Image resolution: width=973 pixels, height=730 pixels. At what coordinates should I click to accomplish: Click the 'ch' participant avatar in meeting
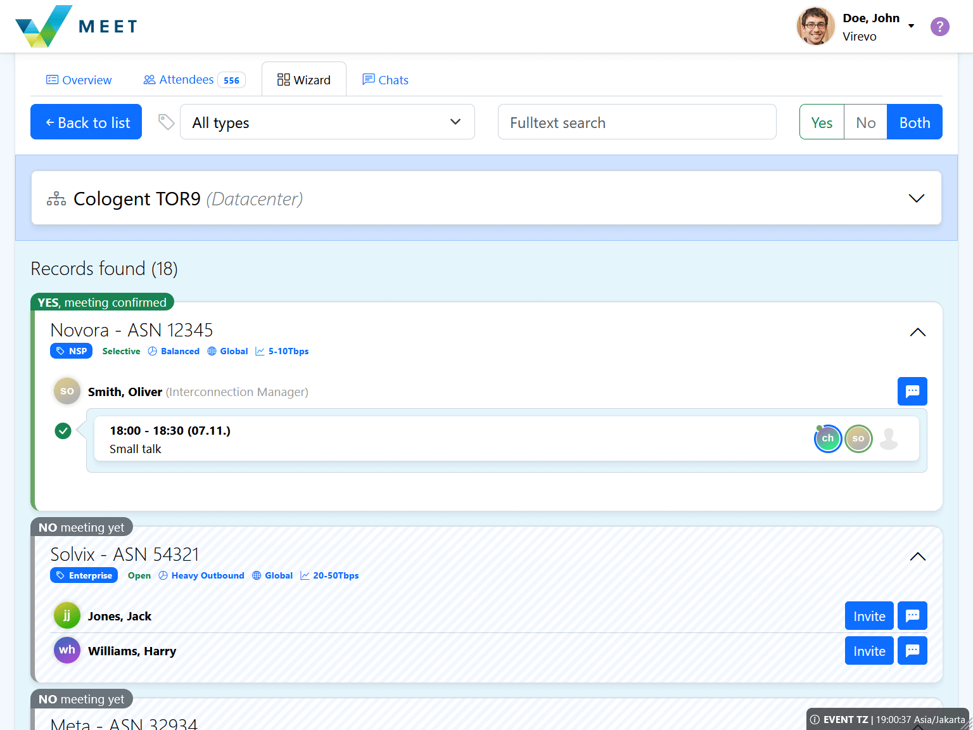[x=827, y=439]
